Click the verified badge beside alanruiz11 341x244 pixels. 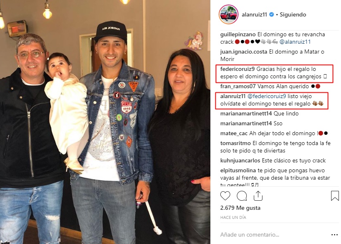click(x=272, y=14)
